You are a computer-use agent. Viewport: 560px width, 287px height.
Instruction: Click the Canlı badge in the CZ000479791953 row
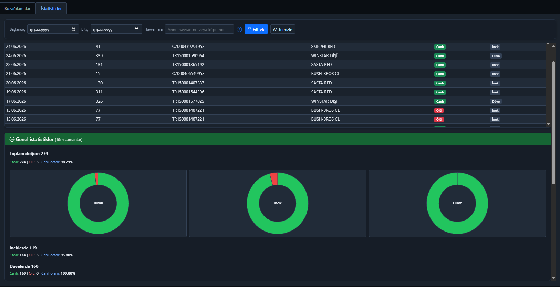pos(440,47)
